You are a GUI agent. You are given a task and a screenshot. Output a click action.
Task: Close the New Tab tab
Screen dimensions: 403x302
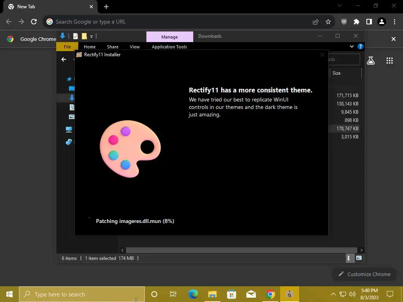[x=91, y=7]
